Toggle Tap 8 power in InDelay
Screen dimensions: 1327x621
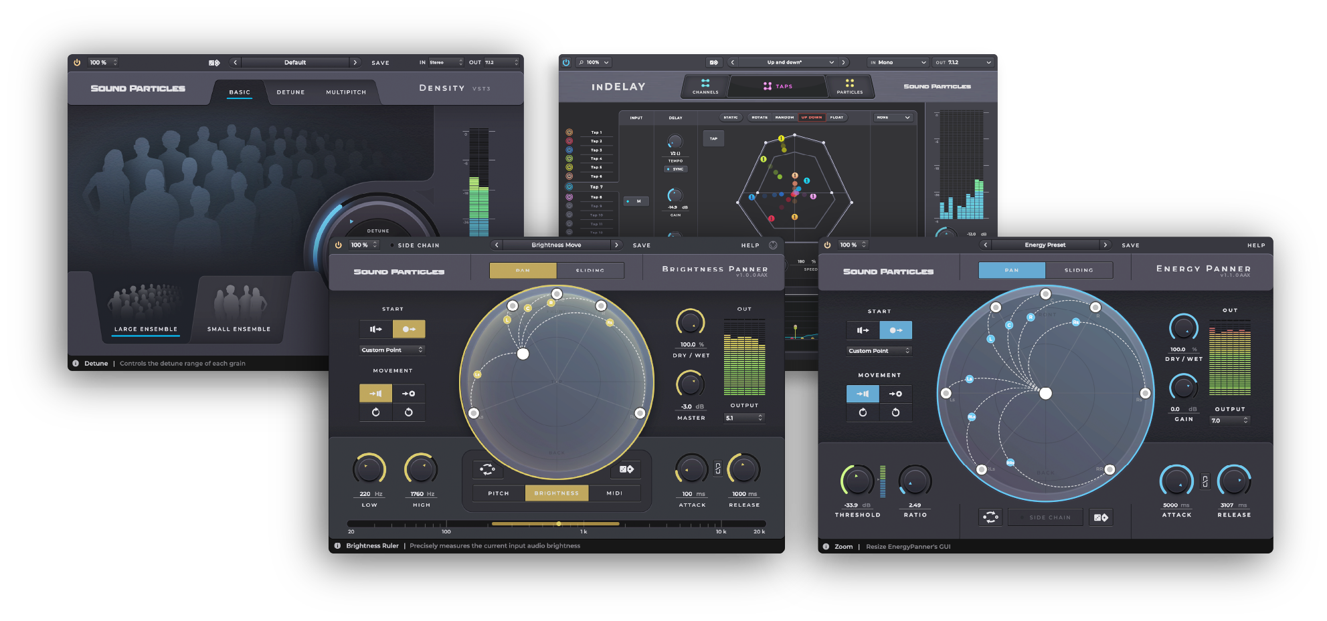click(569, 197)
